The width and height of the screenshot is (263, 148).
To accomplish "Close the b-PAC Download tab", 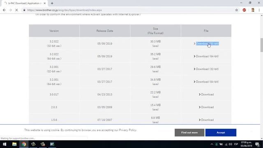I will click(45, 3).
